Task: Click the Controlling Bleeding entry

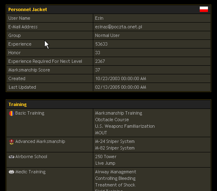Action: (x=115, y=178)
